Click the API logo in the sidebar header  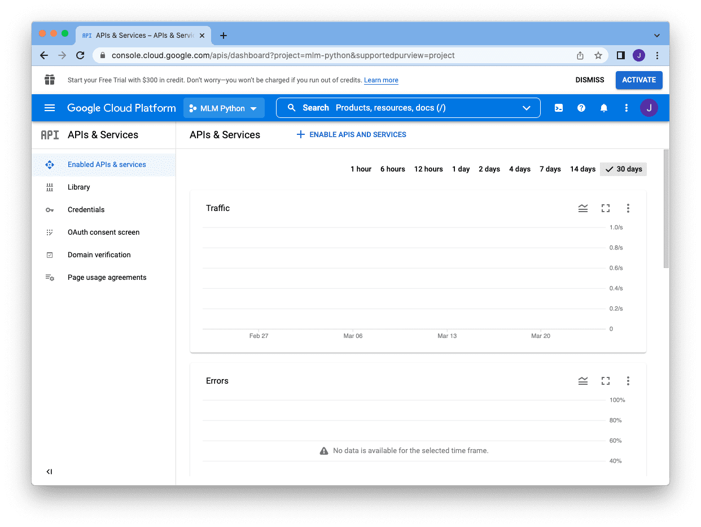pyautogui.click(x=50, y=135)
